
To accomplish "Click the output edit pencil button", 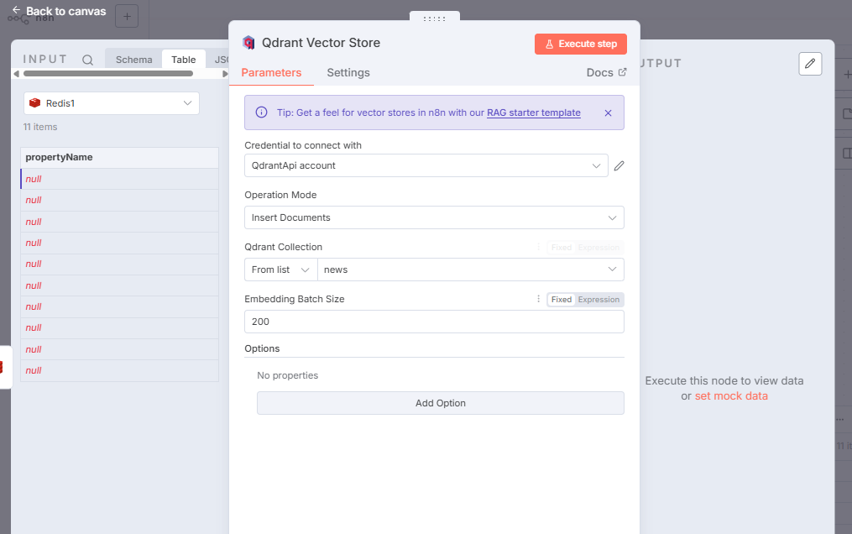I will click(810, 64).
